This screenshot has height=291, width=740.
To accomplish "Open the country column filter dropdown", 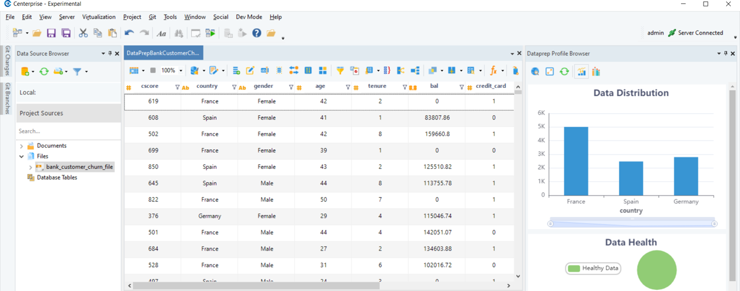I will pos(234,87).
